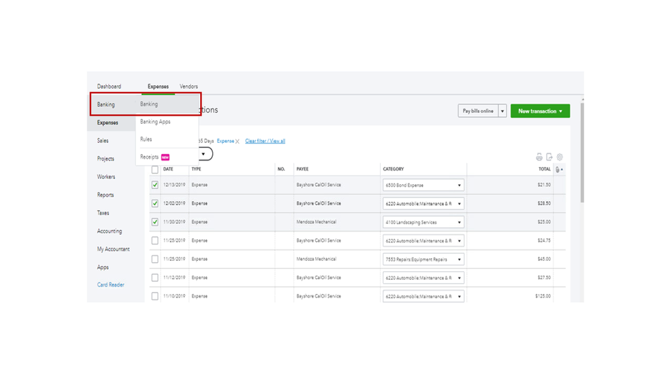
Task: Select Banking Apps in the flyout
Action: 155,122
